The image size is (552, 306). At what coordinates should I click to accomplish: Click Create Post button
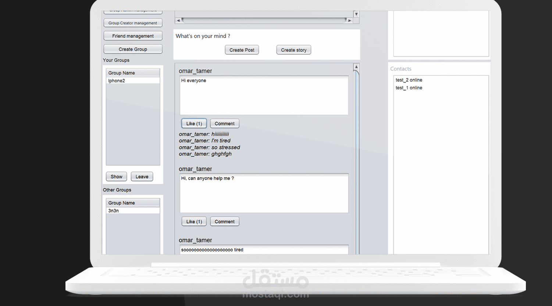(x=242, y=50)
